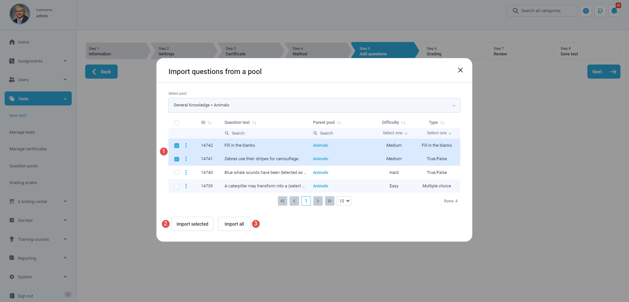Open Question pools in the sidebar

point(24,166)
